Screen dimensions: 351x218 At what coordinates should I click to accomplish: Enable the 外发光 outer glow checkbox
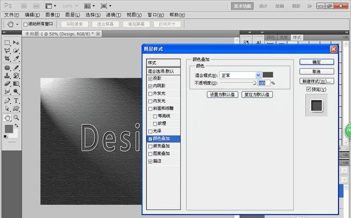tap(150, 93)
